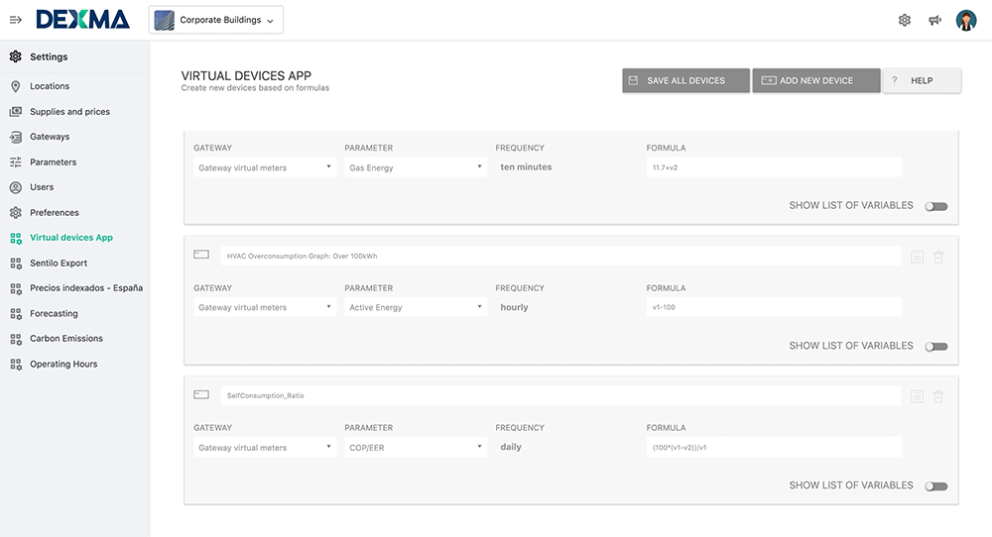Open the Help button
992x537 pixels.
pyautogui.click(x=922, y=81)
